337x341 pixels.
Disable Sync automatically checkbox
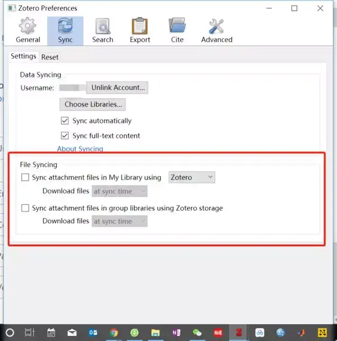coord(65,121)
